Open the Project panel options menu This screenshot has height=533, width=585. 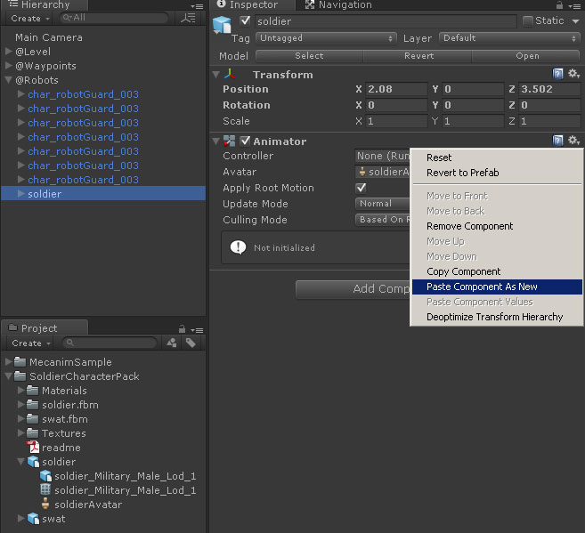(x=197, y=330)
